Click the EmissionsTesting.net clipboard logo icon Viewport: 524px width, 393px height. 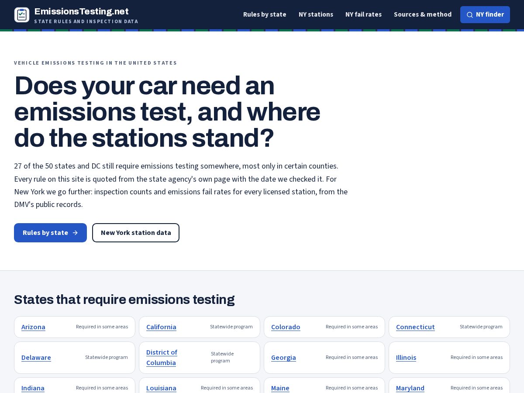point(22,15)
